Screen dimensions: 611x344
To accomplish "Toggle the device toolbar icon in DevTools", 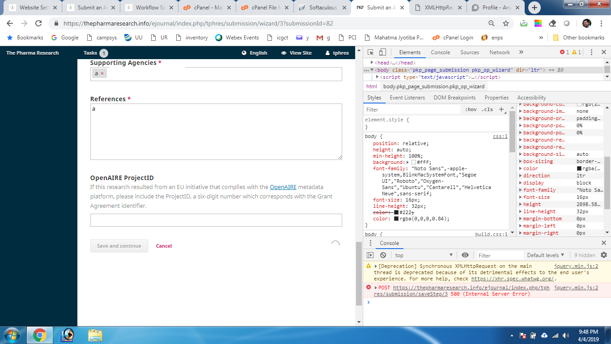I will [x=382, y=52].
